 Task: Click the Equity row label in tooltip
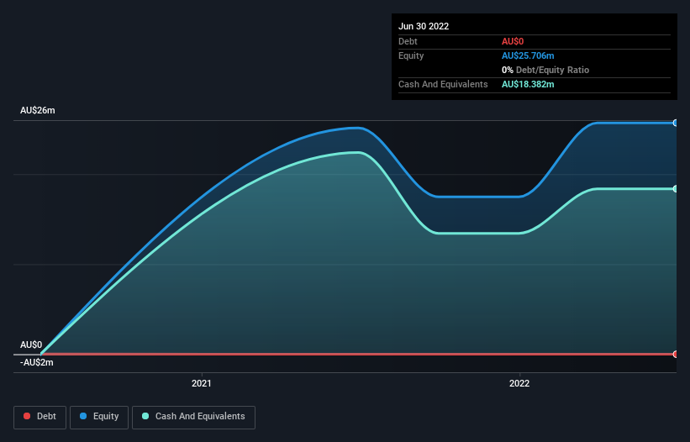411,55
